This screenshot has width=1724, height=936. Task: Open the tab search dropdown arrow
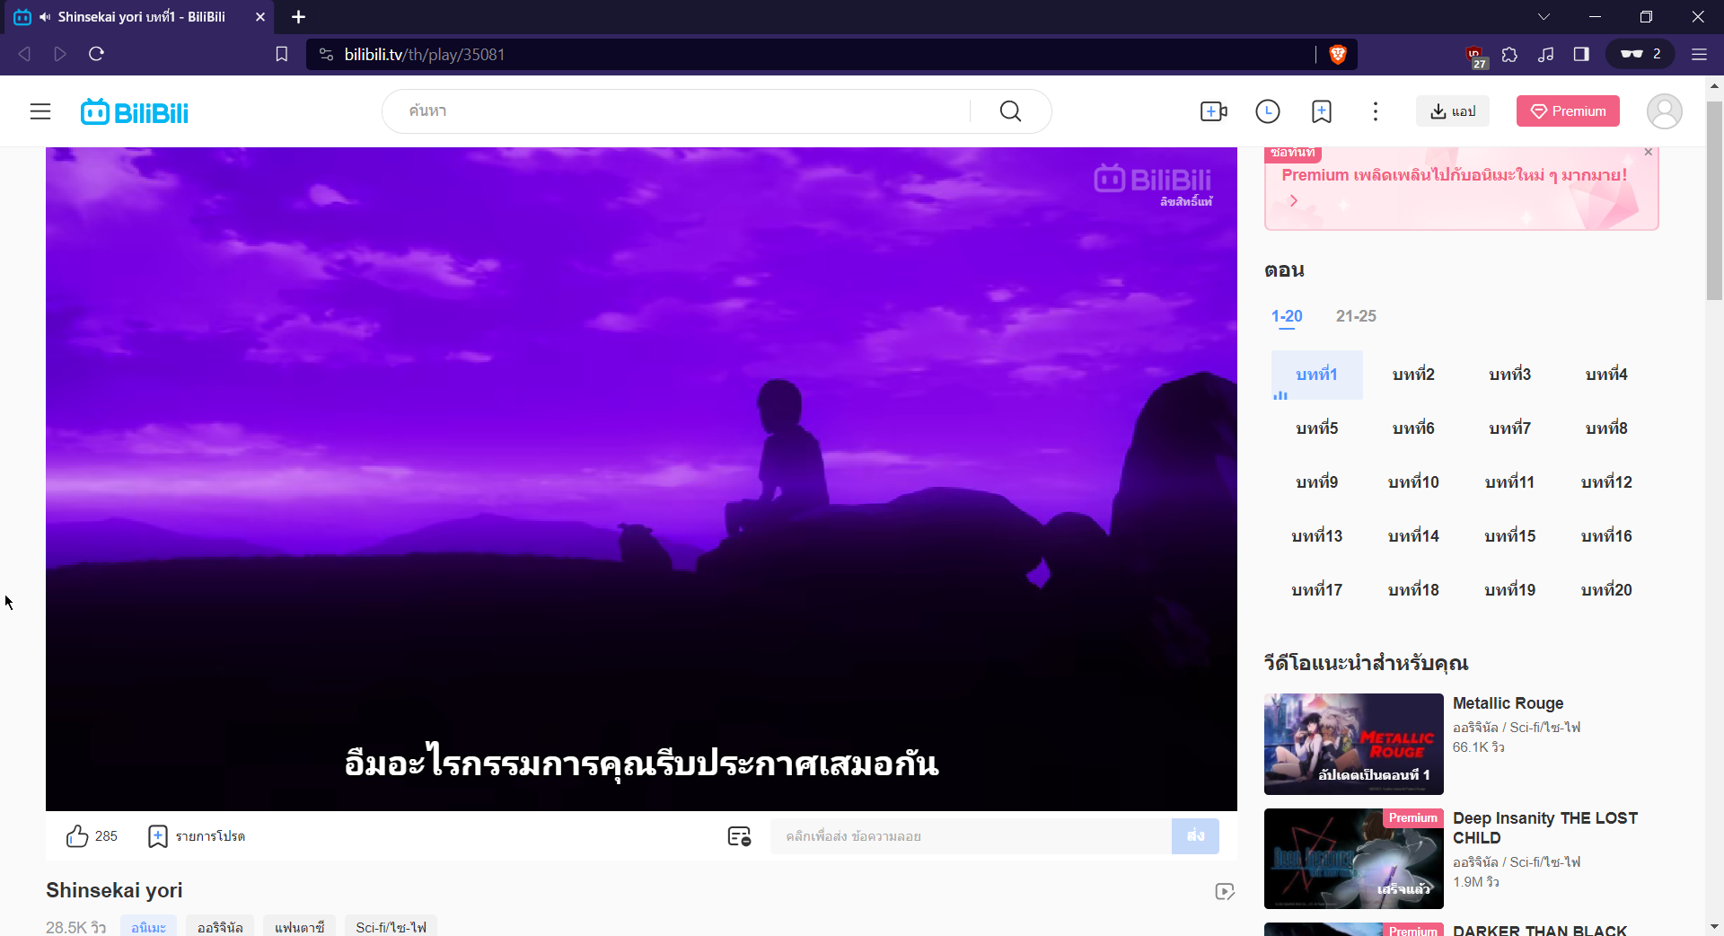pyautogui.click(x=1544, y=17)
